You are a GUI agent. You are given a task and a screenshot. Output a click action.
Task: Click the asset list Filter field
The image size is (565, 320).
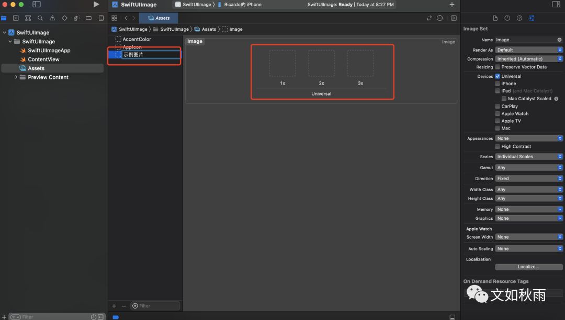point(155,306)
